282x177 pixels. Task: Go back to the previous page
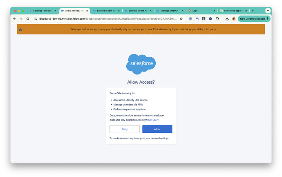pos(15,19)
